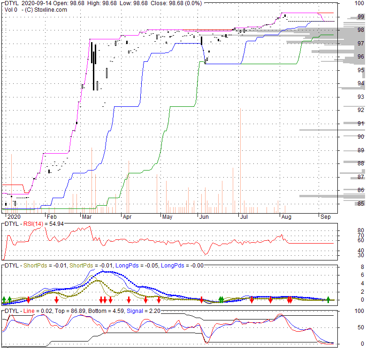Click the red down arrow under June

point(202,299)
